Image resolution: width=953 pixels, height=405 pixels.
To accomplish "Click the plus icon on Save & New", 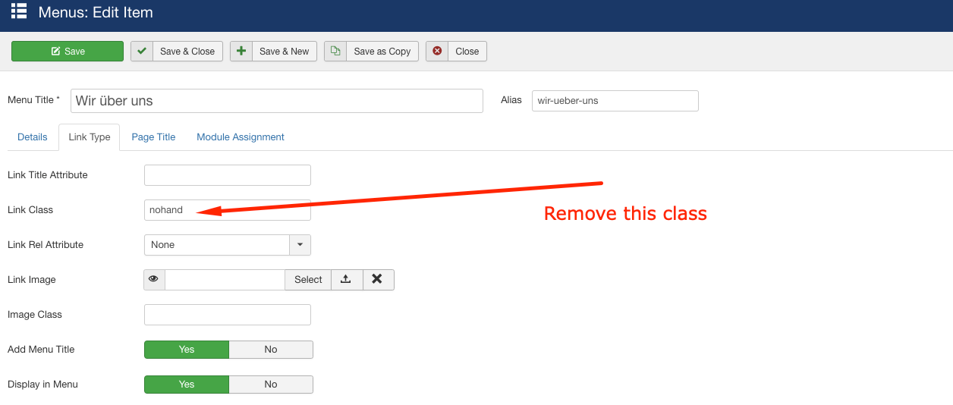I will click(241, 51).
